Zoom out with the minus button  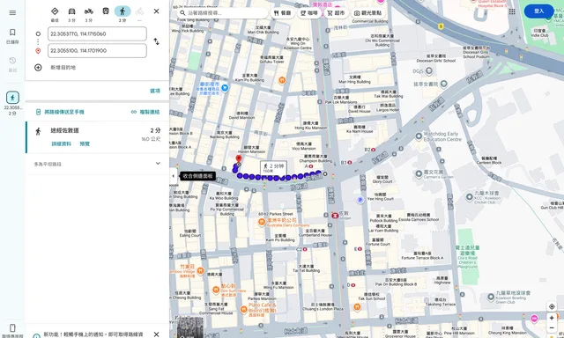552,327
